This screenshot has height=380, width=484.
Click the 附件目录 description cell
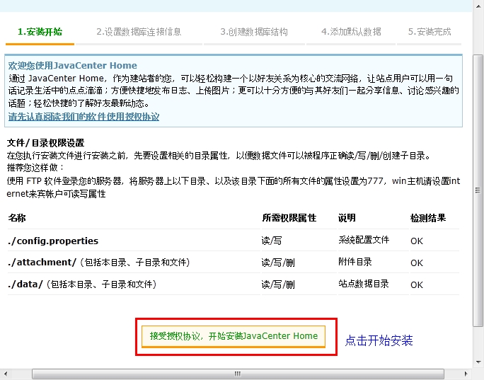355,262
